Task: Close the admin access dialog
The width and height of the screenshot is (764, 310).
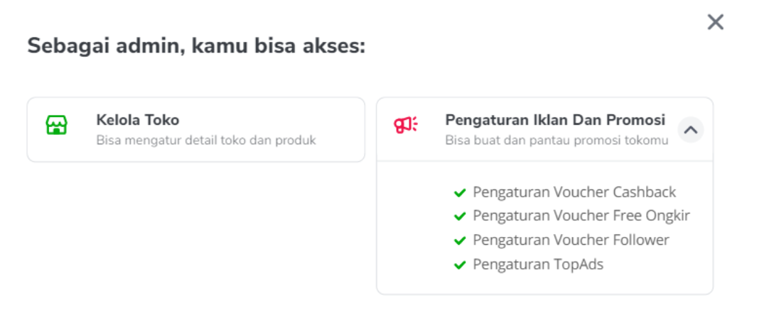Action: 715,22
